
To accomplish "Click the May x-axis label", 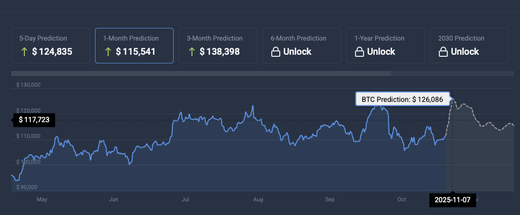I will 42,199.
